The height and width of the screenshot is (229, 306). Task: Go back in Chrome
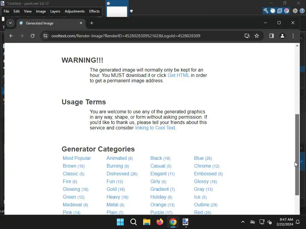[11, 36]
